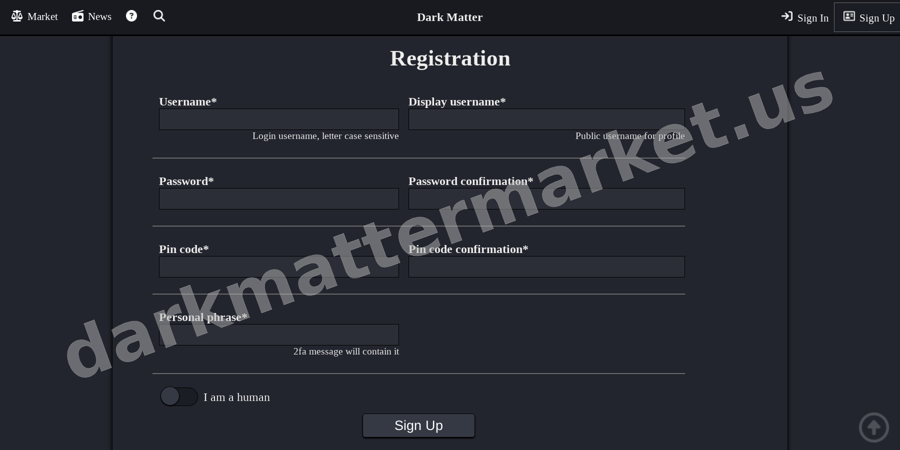The image size is (900, 450).
Task: Click the Username input field
Action: point(278,119)
